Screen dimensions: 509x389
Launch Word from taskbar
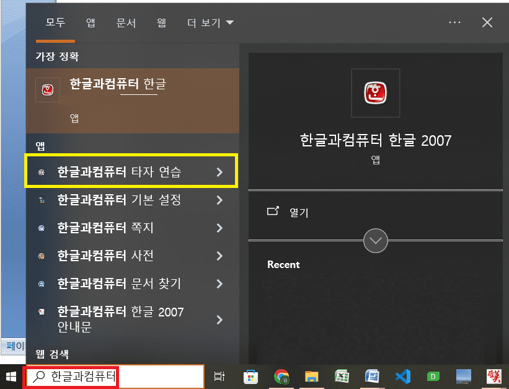(372, 377)
